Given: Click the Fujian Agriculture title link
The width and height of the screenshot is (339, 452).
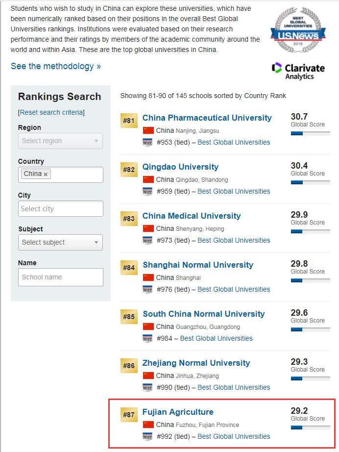Looking at the screenshot, I should 178,412.
